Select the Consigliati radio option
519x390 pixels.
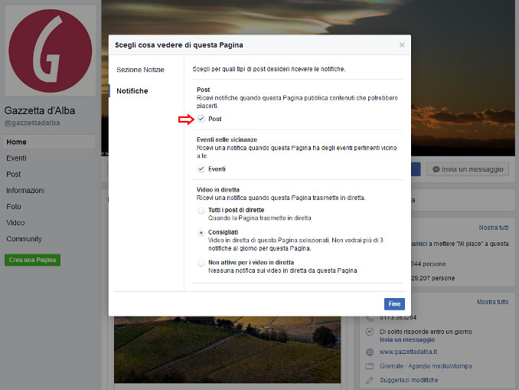[201, 231]
